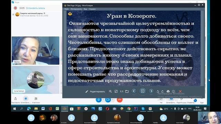Select Екатерина participant thumbnail in bottom strip
This screenshot has height=124, width=221.
(117, 118)
